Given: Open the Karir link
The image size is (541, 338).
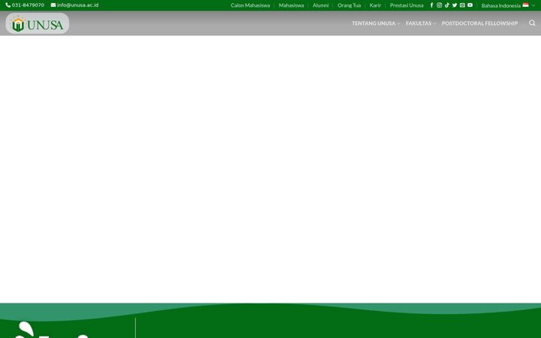Looking at the screenshot, I should [x=375, y=5].
